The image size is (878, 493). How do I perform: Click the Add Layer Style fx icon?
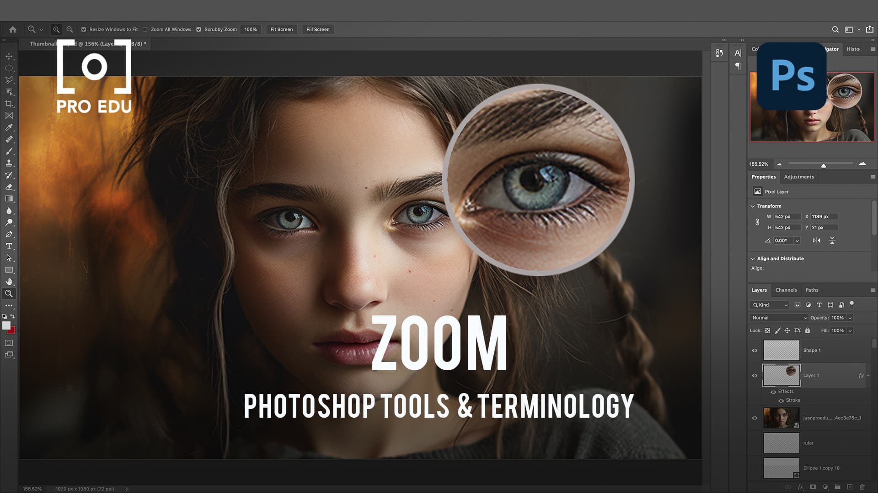coord(800,487)
